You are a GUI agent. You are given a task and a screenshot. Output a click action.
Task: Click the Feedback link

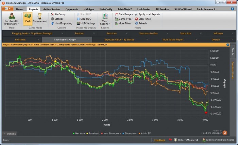pos(160,140)
